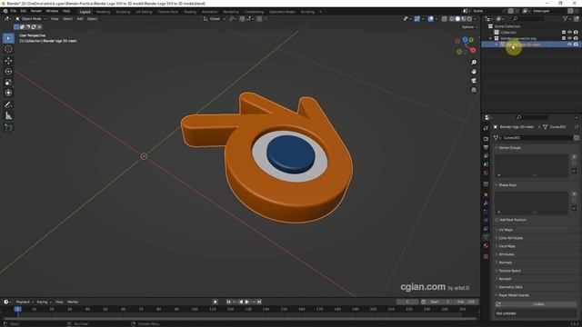
Task: Open the Scene properties tab
Action: coord(486,164)
